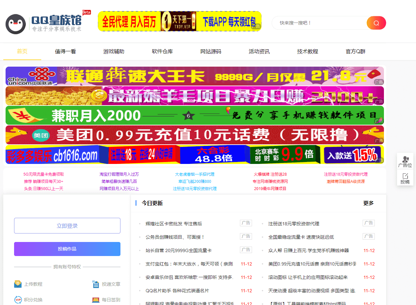Image resolution: width=416 pixels, height=305 pixels.
Task: Click the 投稿 floating sidebar icon
Action: pyautogui.click(x=405, y=176)
